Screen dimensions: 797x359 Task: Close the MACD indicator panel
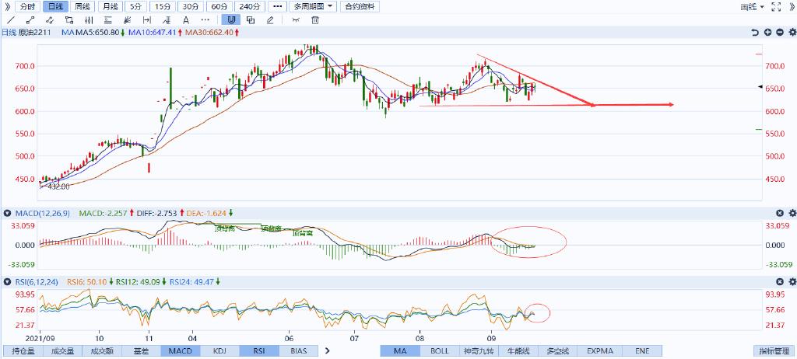[x=780, y=213]
